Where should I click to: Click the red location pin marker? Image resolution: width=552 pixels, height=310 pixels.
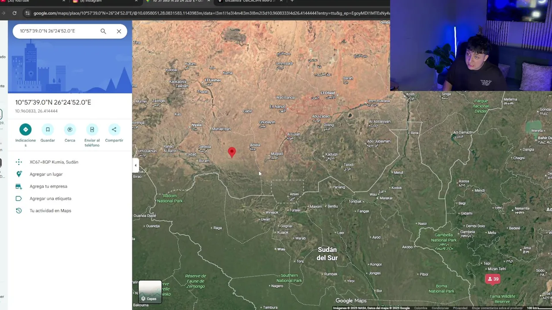click(232, 152)
